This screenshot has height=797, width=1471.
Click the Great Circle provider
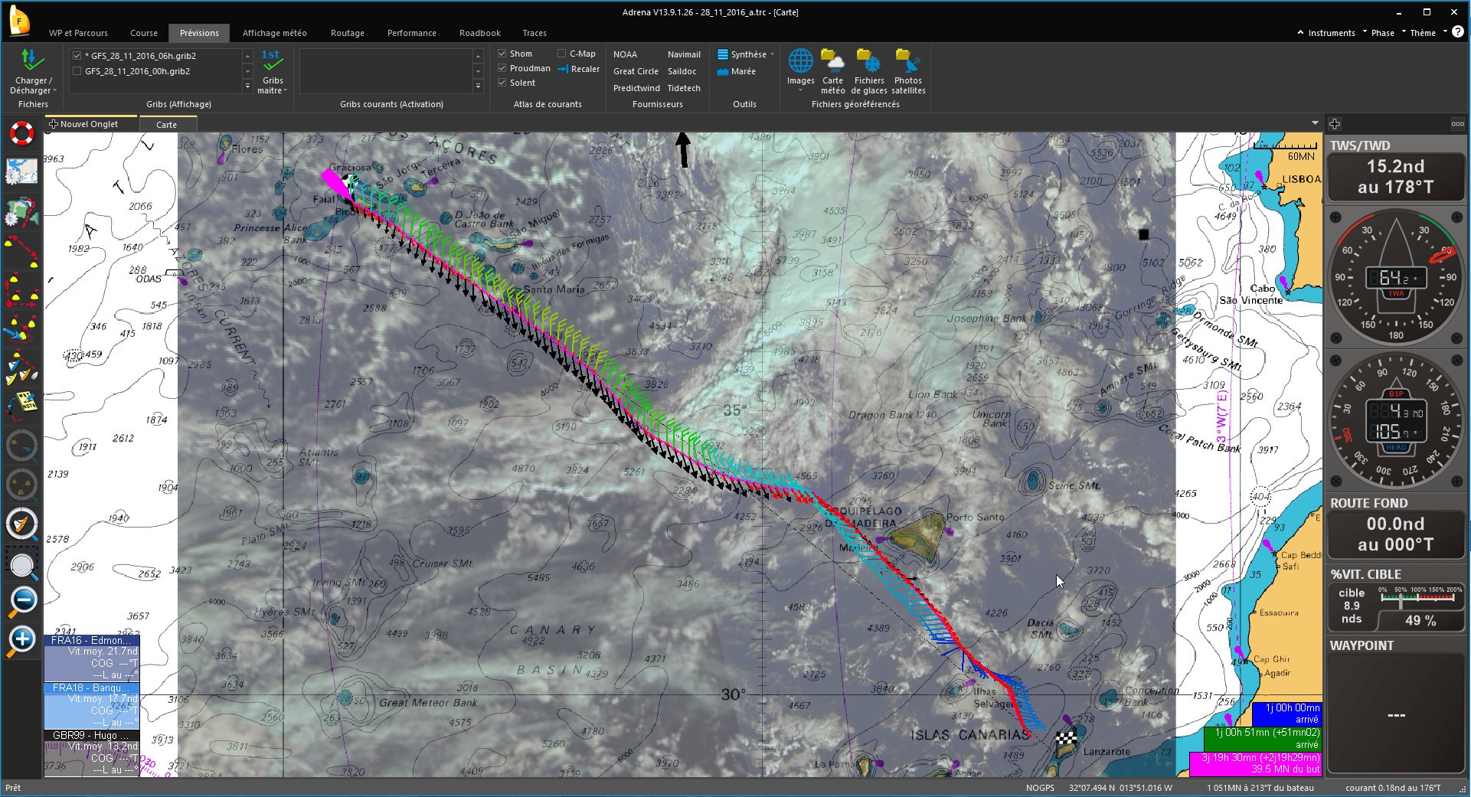636,71
